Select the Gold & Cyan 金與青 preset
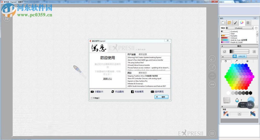Screen dimensions: 260x140 pyautogui.click(x=238, y=40)
